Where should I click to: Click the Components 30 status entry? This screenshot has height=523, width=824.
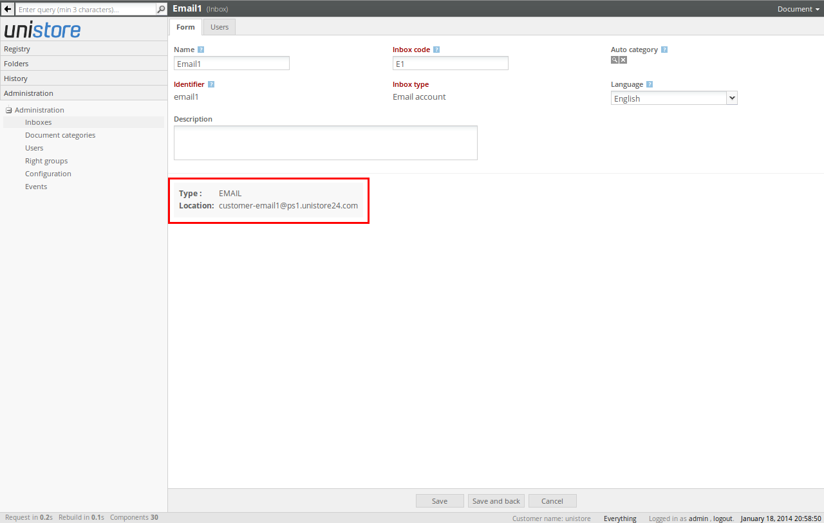(134, 517)
